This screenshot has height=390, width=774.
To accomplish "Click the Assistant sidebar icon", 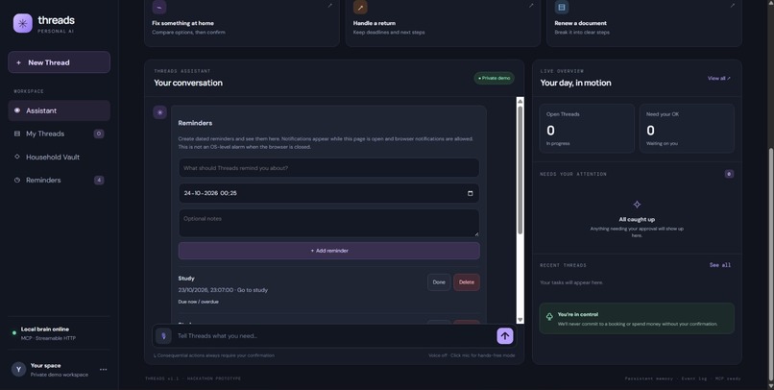I will pos(17,110).
